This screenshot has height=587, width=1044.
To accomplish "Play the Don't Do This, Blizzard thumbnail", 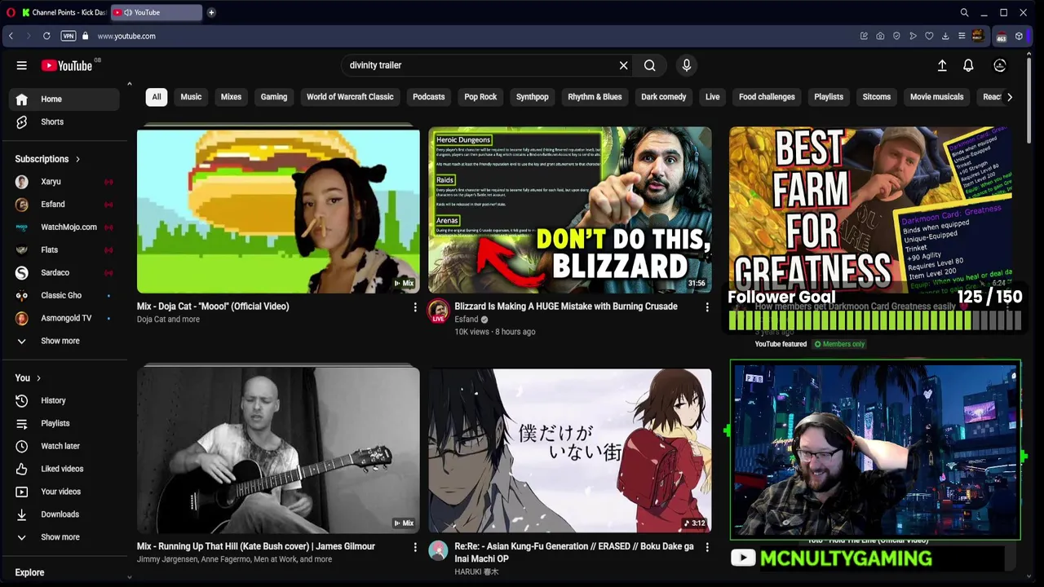I will (570, 210).
